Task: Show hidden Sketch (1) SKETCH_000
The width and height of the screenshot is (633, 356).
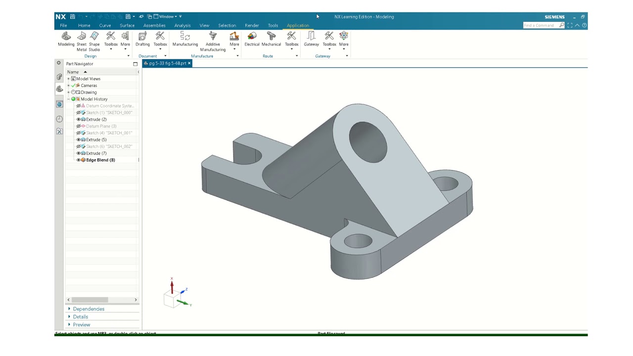Action: point(78,113)
